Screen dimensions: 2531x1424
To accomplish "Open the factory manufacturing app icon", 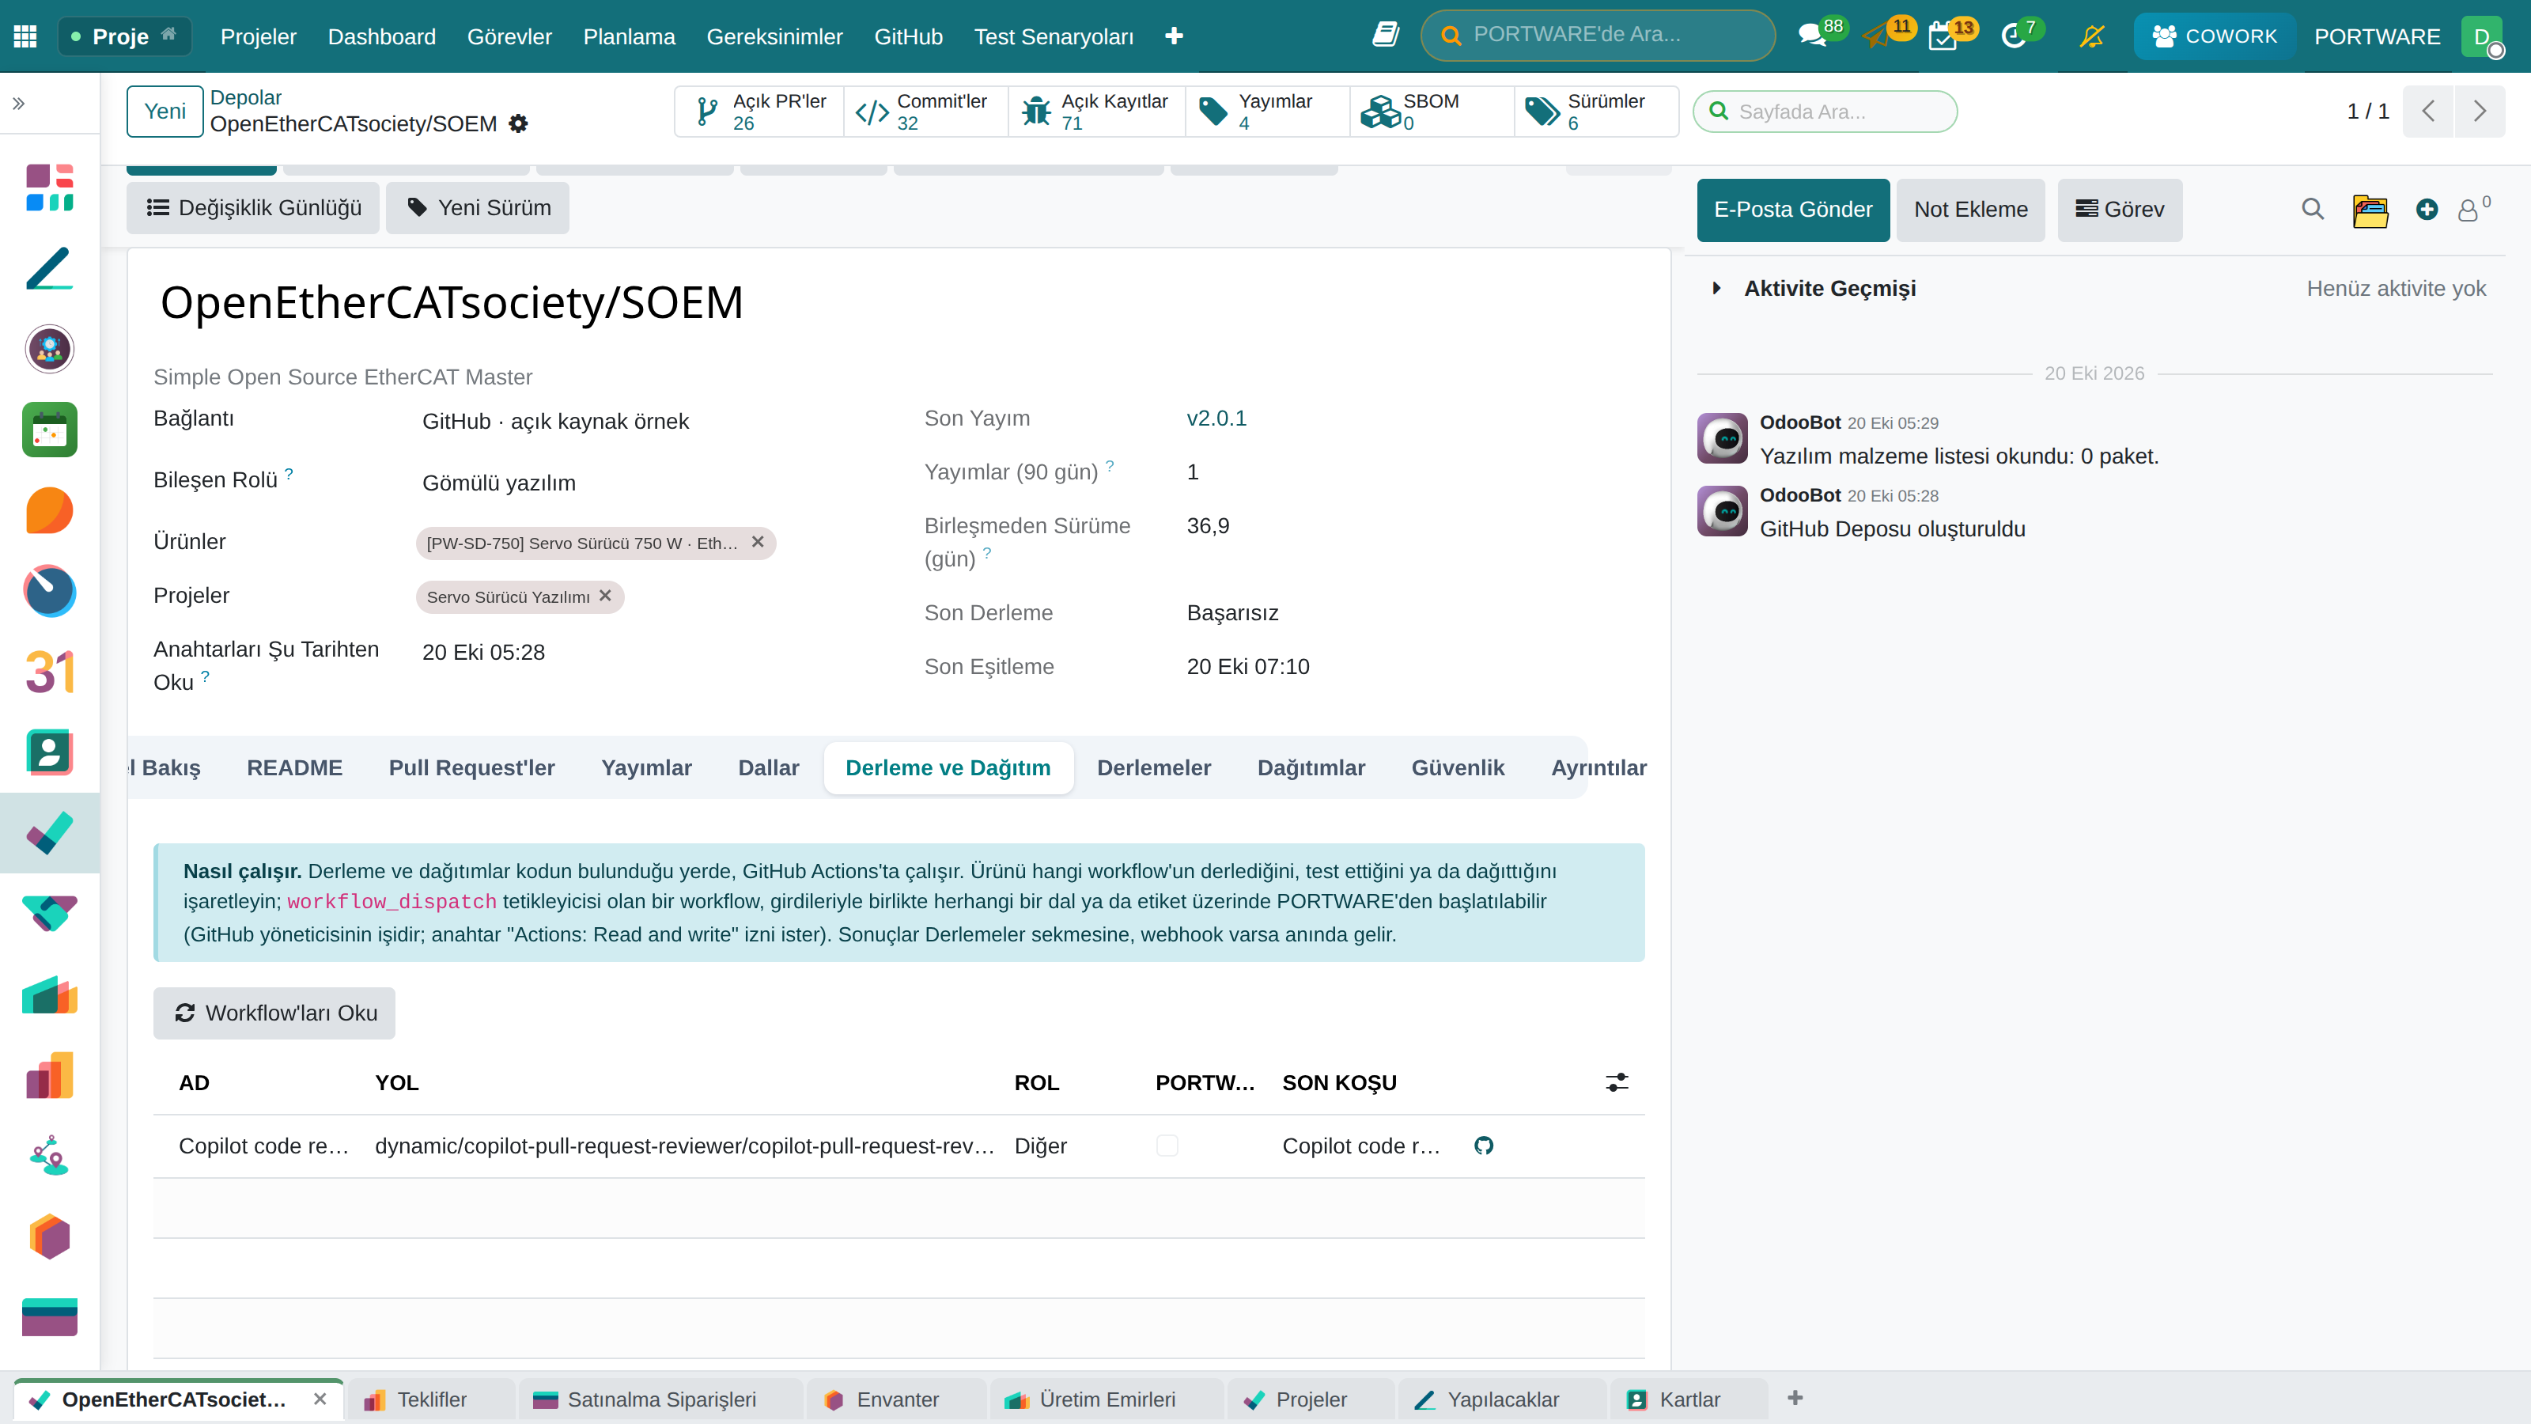I will click(x=49, y=994).
